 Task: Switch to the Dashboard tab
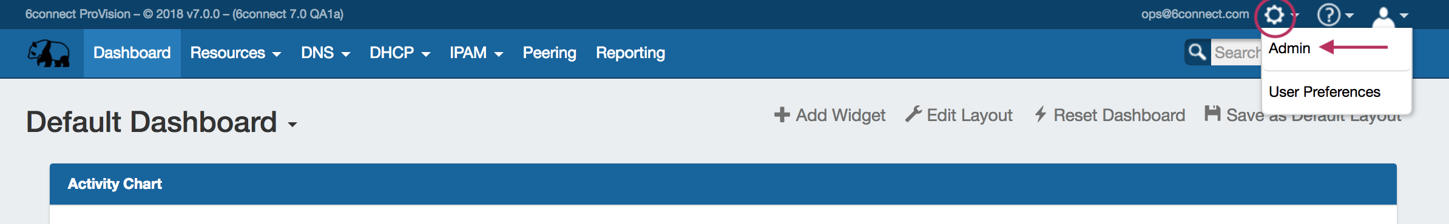(x=132, y=53)
